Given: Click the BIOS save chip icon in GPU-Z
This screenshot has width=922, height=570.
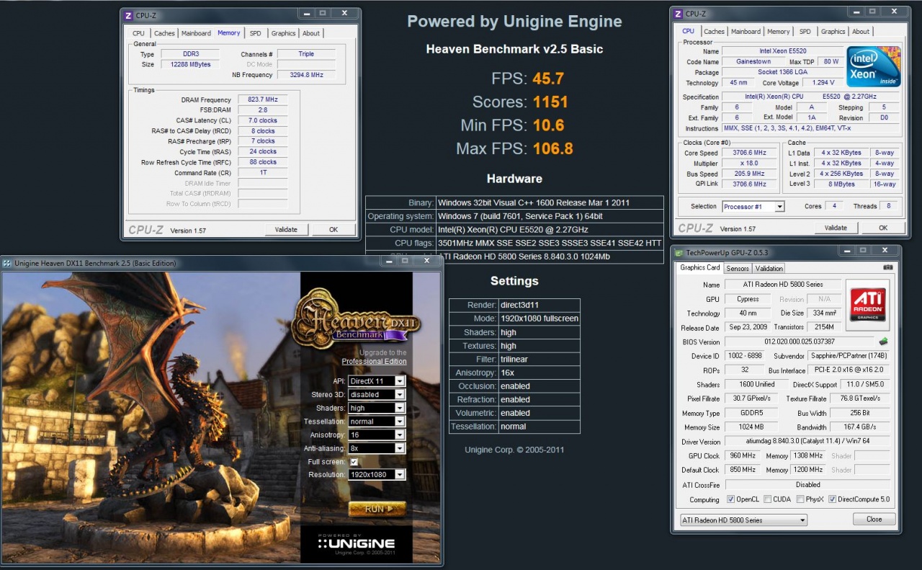Looking at the screenshot, I should point(883,342).
